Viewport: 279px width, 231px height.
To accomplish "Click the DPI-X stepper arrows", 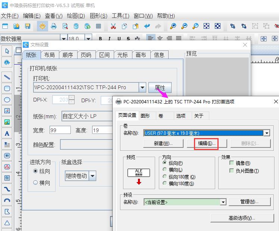I will pyautogui.click(x=72, y=100).
